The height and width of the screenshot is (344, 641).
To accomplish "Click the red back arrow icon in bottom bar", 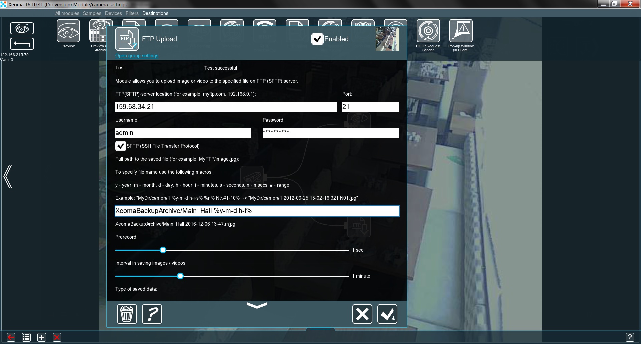I will [11, 337].
